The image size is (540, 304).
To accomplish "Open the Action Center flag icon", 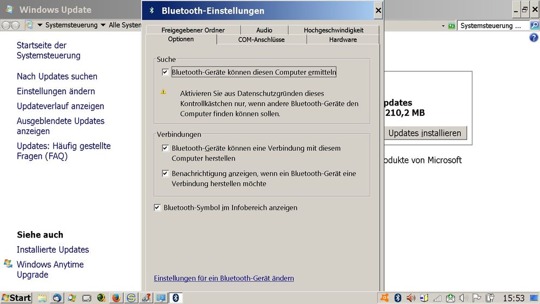I will click(x=477, y=298).
